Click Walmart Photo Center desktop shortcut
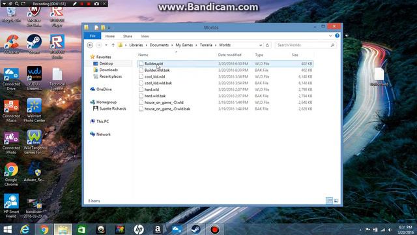417x235 pixels. (34, 110)
